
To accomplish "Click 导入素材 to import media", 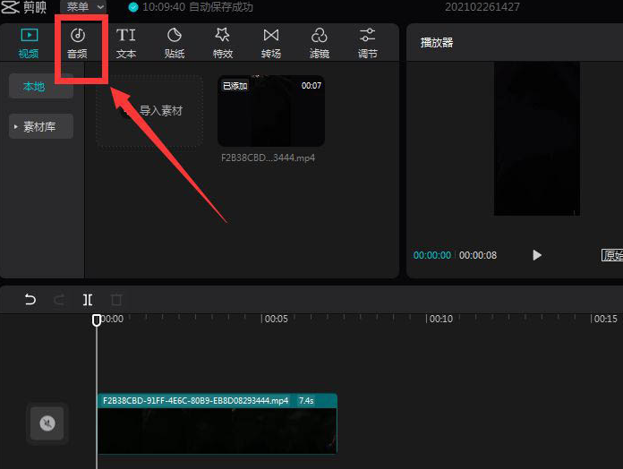I will coord(150,111).
